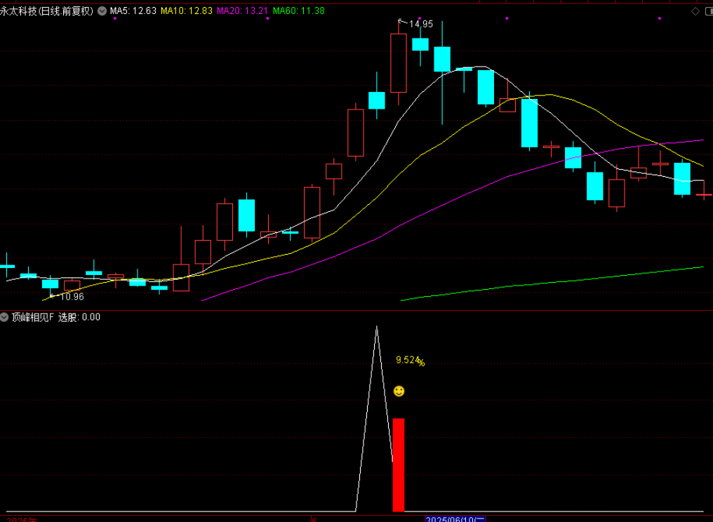Viewport: 713px width, 522px height.
Task: Expand the dropdown beside 永太科技 chart title
Action: click(102, 11)
